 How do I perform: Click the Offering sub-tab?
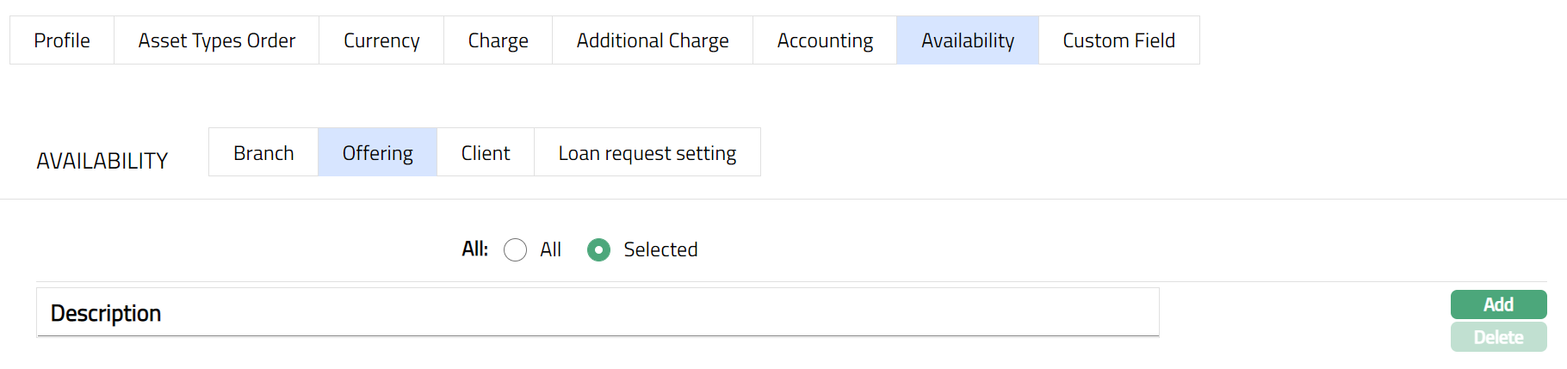377,152
